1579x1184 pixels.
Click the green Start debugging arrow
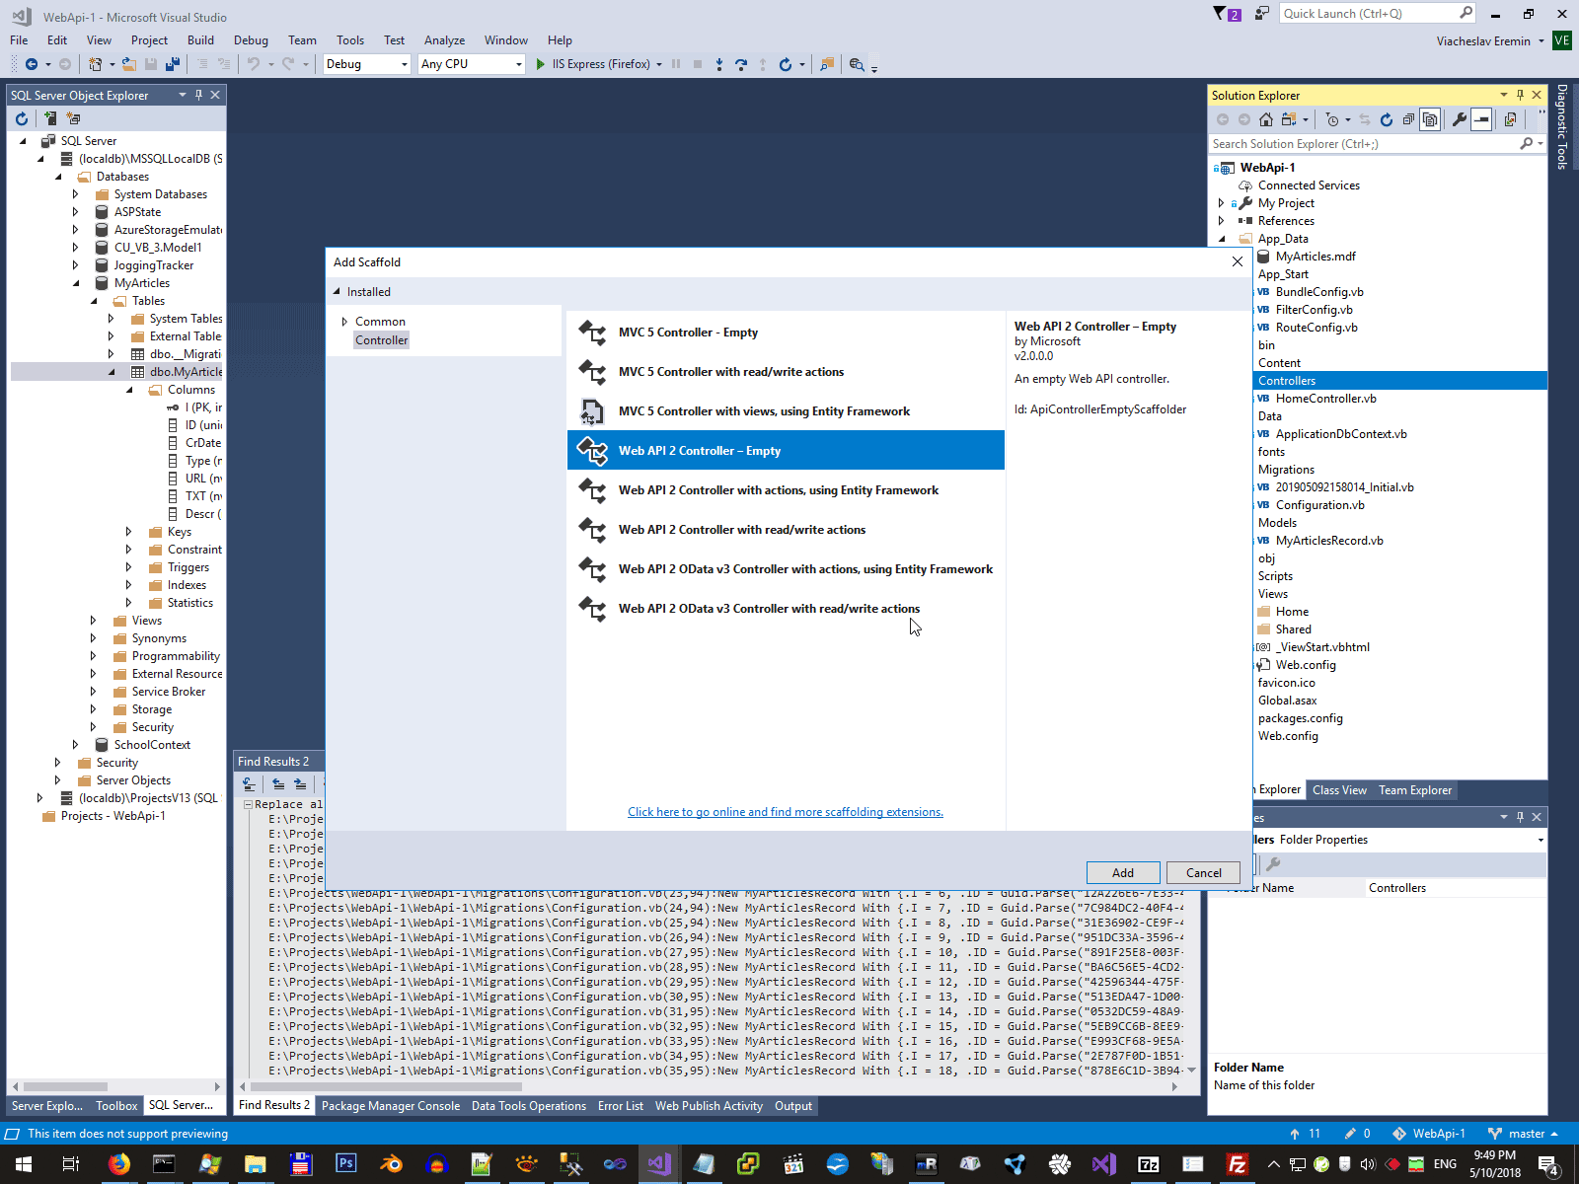pyautogui.click(x=540, y=64)
